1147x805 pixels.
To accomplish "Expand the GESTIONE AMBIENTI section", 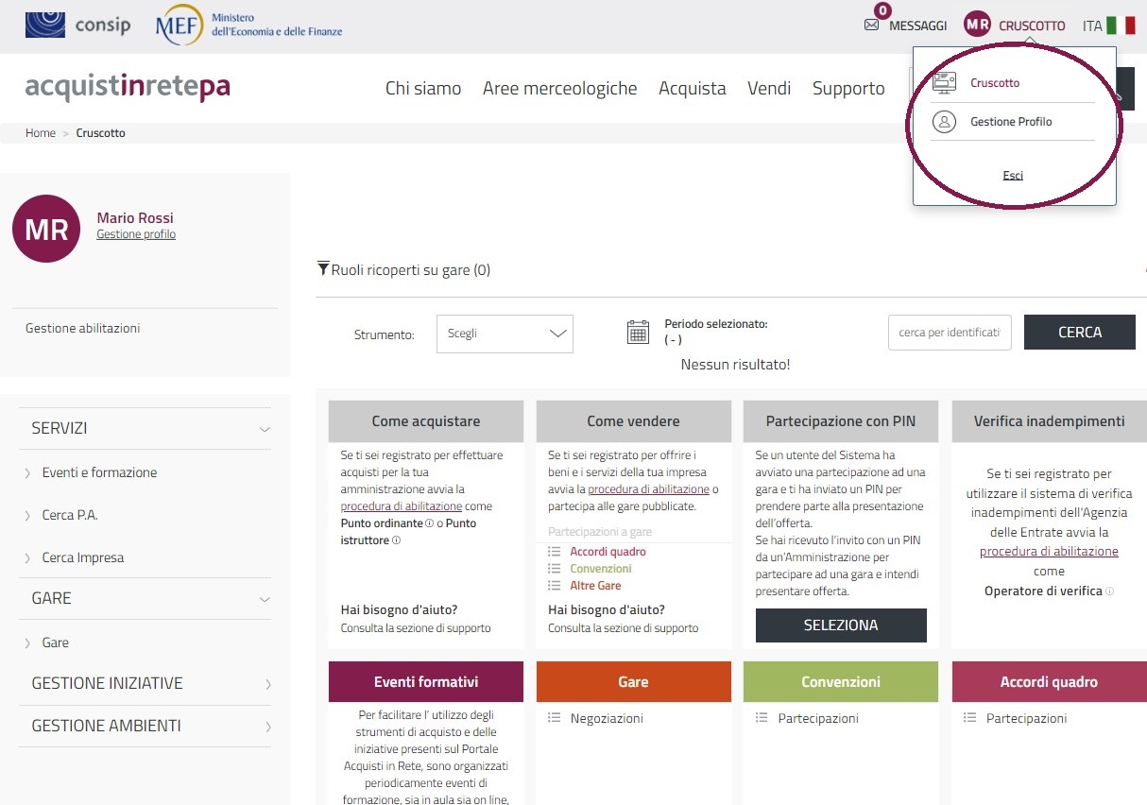I will [267, 727].
